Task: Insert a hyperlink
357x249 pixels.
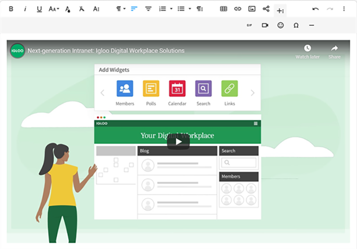Action: pyautogui.click(x=238, y=9)
